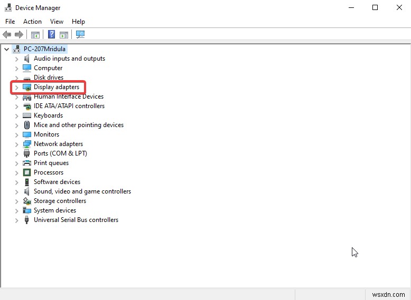Screen dimensions: 411x300
Task: Open the Help menu
Action: (x=78, y=22)
